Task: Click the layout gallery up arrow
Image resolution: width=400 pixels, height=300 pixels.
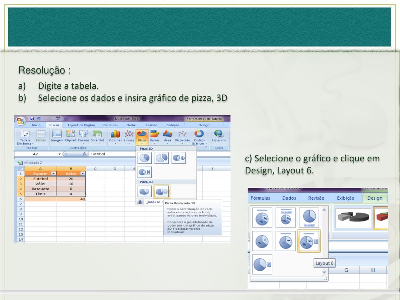Action: [324, 209]
